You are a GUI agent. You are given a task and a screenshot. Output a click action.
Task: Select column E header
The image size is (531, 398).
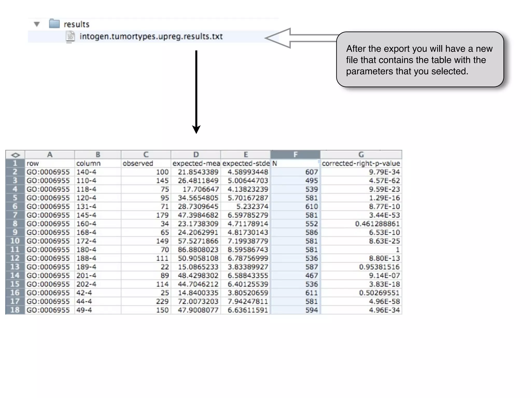pos(246,155)
